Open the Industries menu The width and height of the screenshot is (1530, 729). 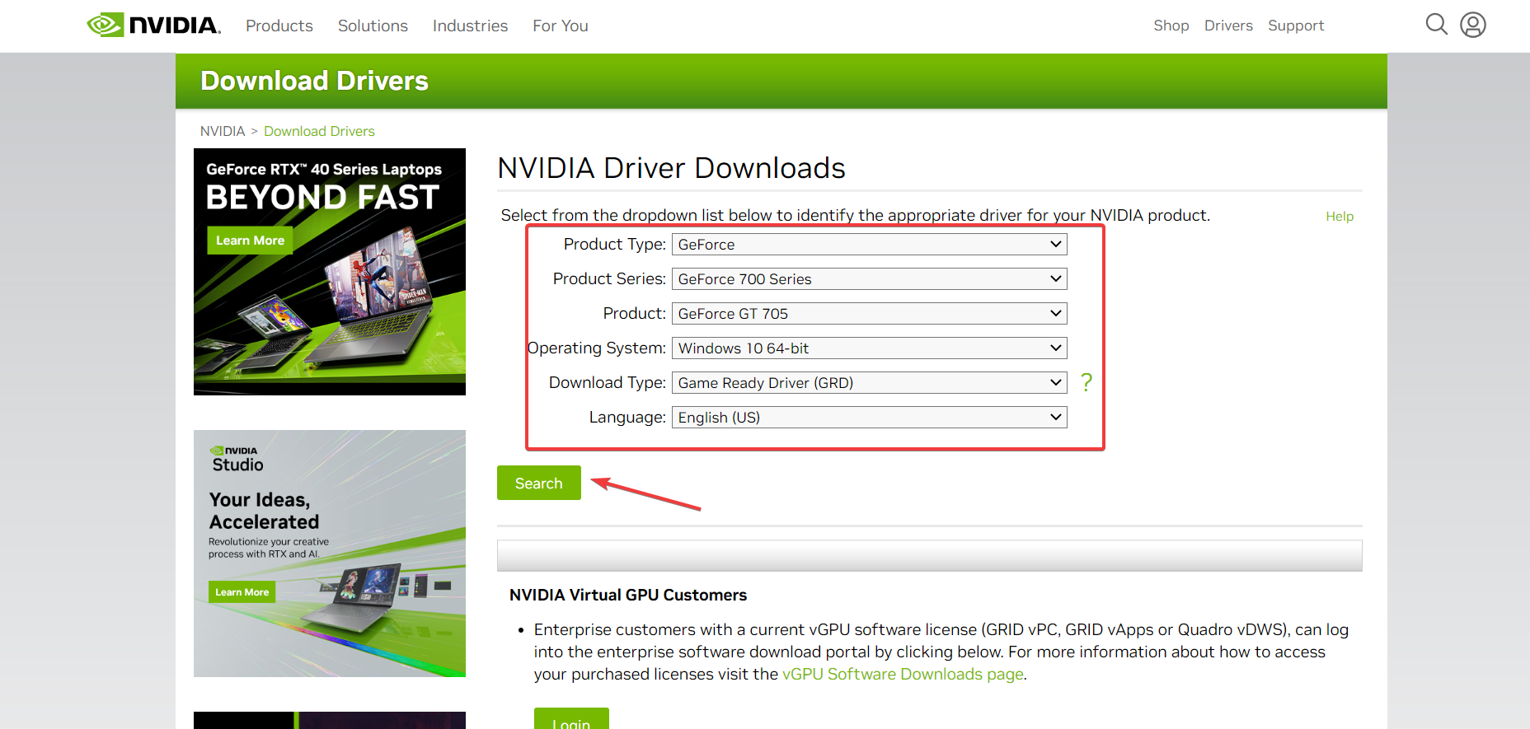click(x=470, y=26)
